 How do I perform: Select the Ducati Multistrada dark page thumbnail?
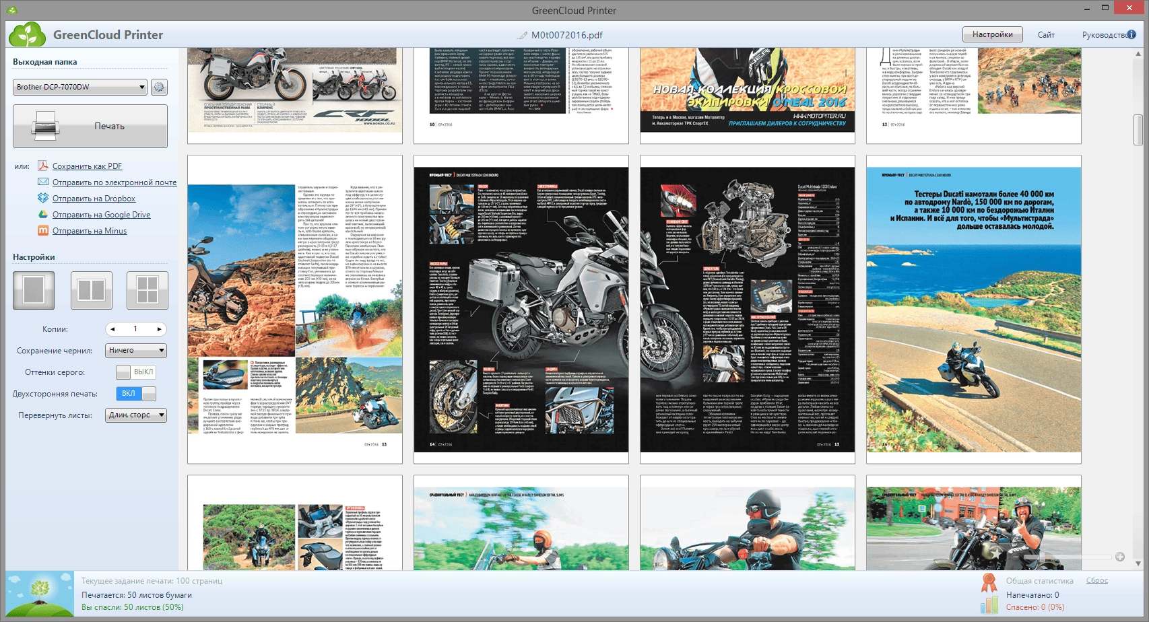point(521,310)
